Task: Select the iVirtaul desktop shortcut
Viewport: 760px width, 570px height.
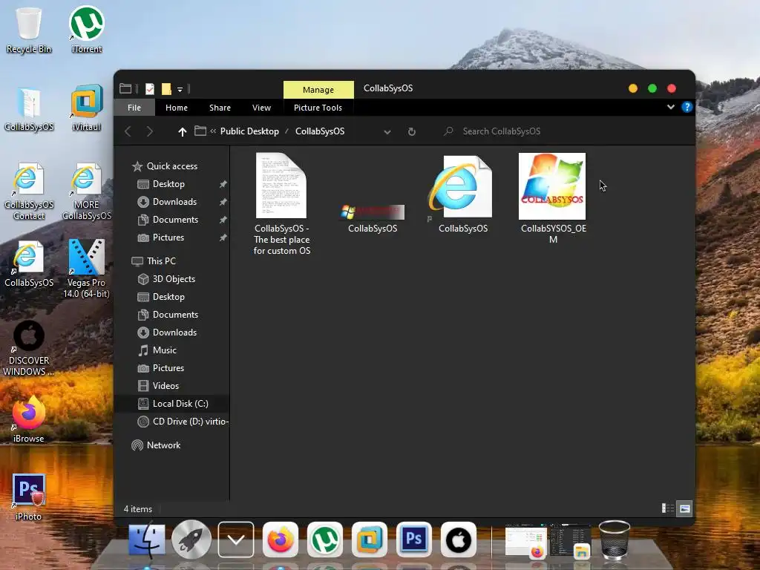Action: (87, 108)
